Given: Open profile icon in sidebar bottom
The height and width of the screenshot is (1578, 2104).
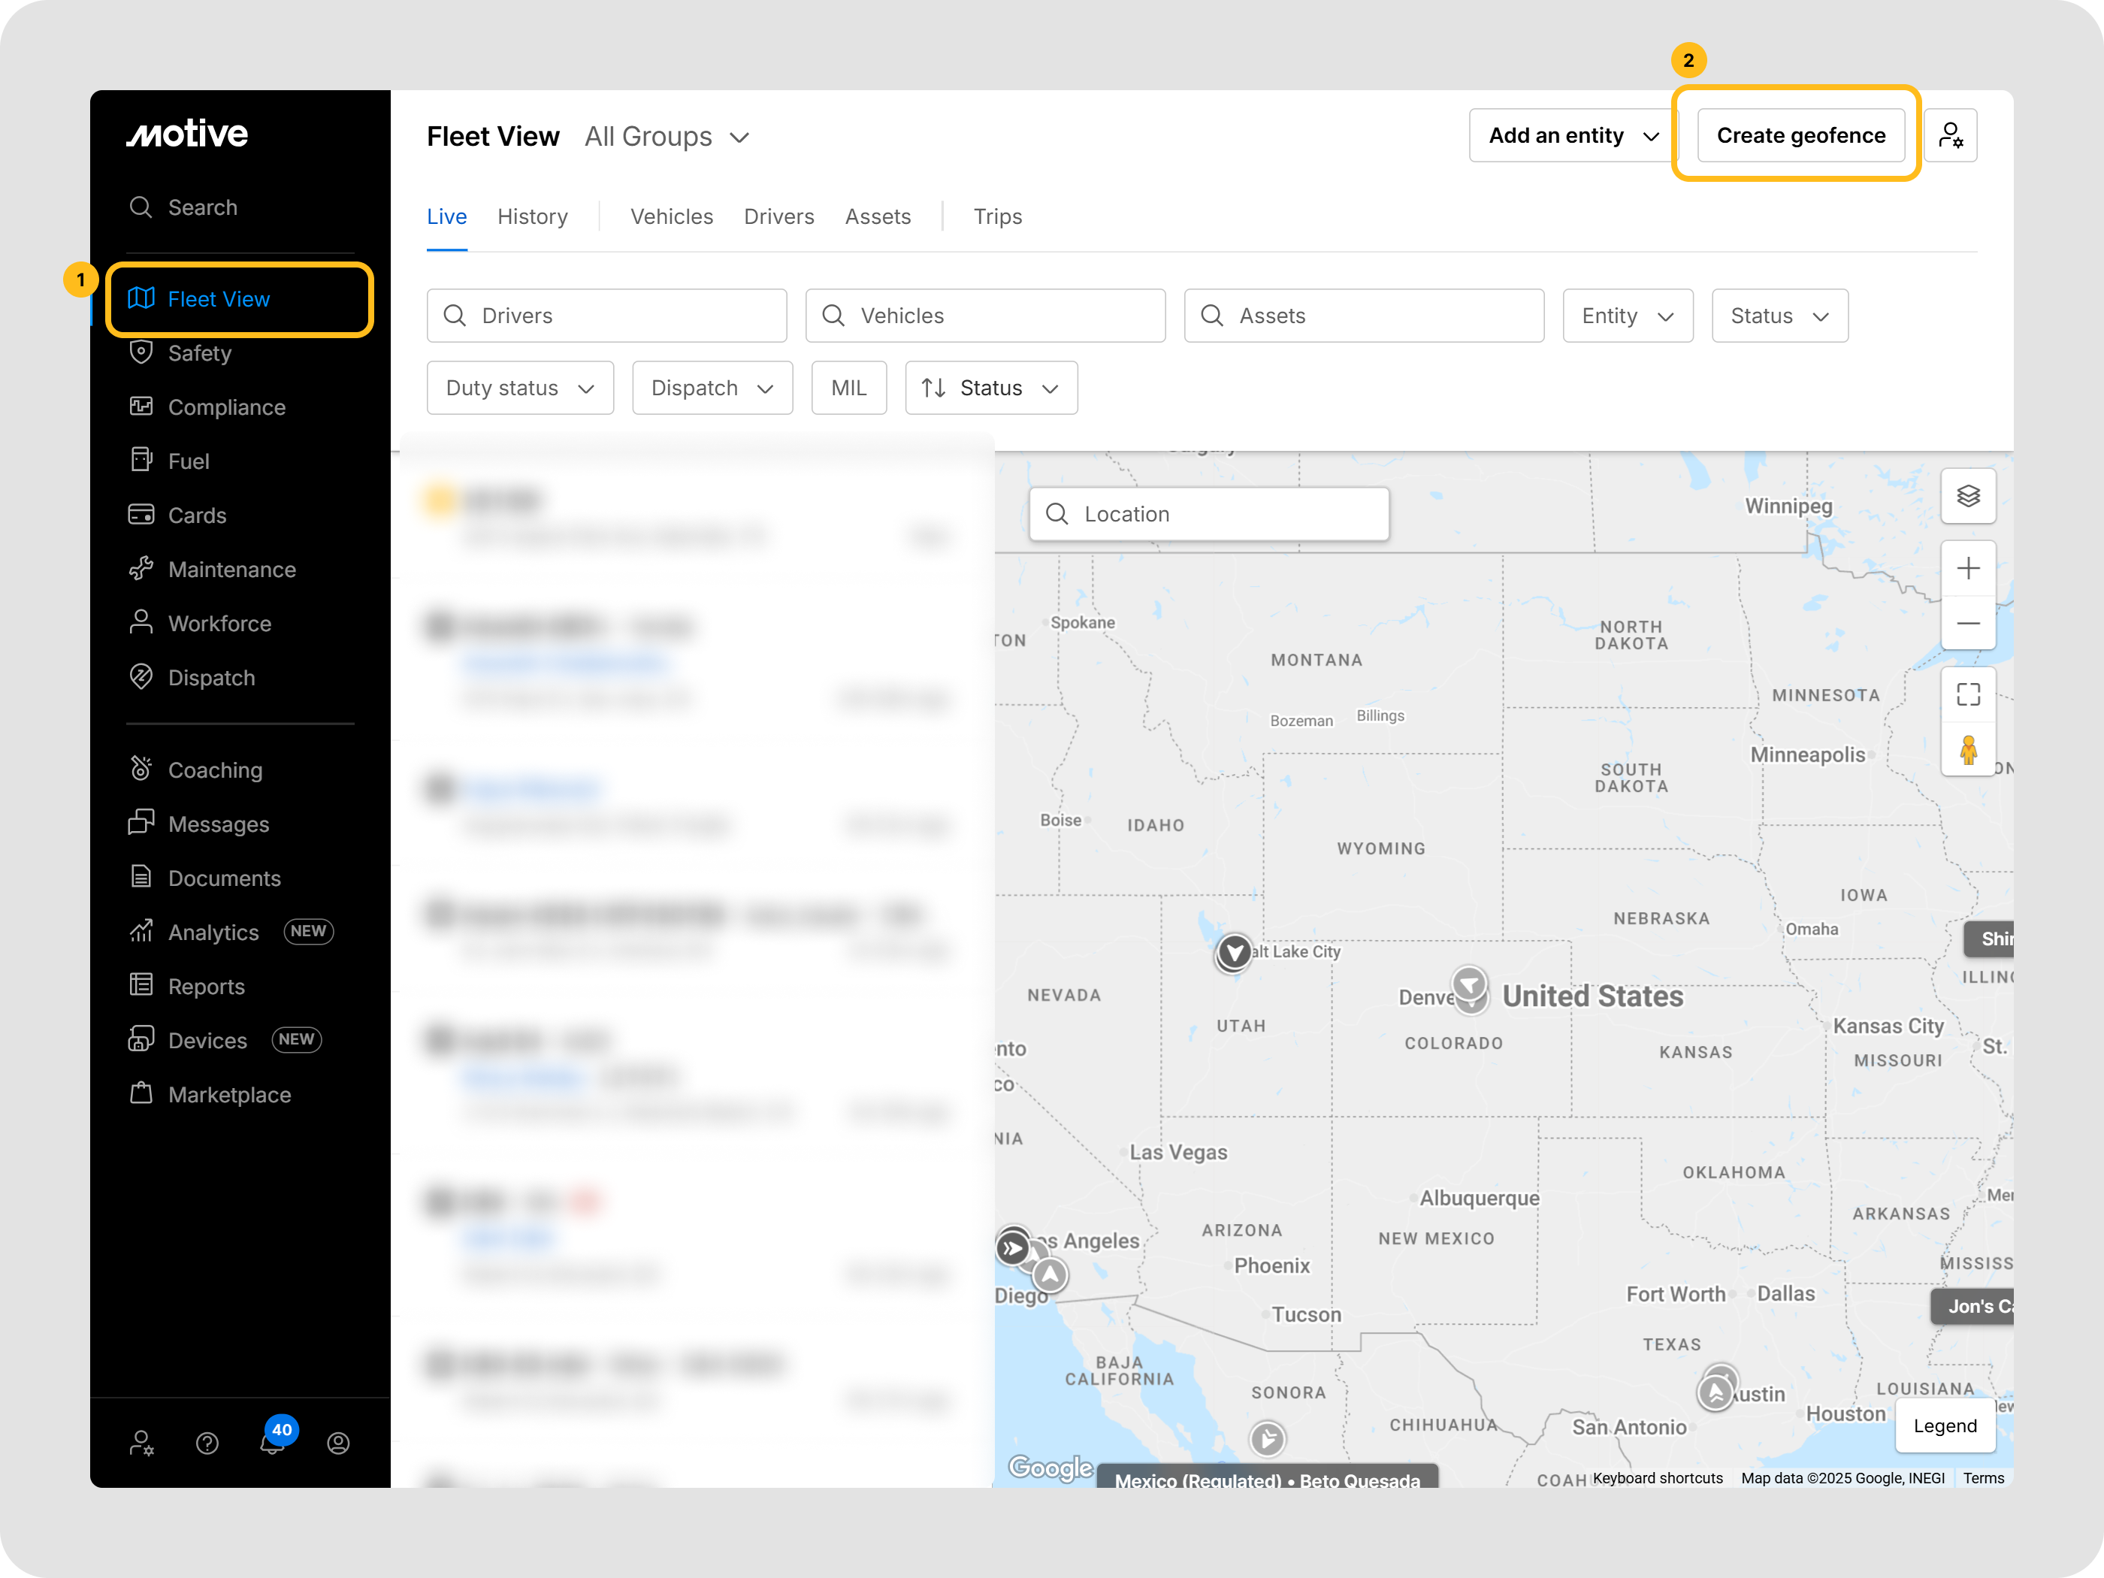Looking at the screenshot, I should [339, 1443].
